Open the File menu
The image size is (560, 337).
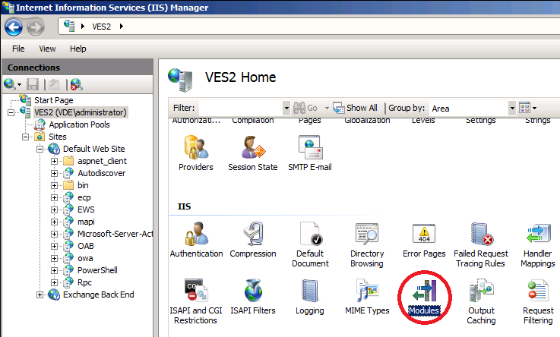pyautogui.click(x=18, y=49)
